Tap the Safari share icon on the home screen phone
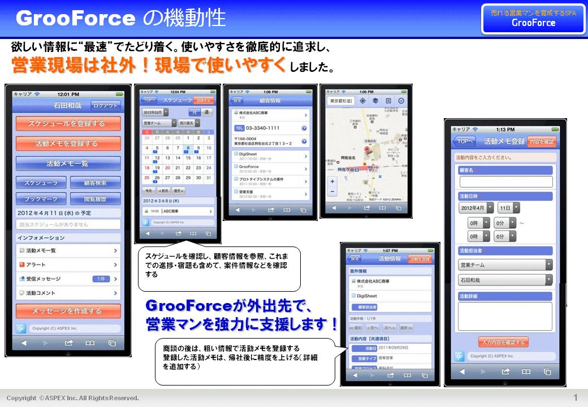Viewport: 588px width, 407px height. (68, 343)
